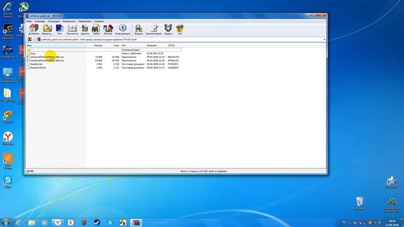Viewport: 404px width, 227px height.
Task: Click the Extract (Извлечь) toolbar icon
Action: (x=47, y=30)
